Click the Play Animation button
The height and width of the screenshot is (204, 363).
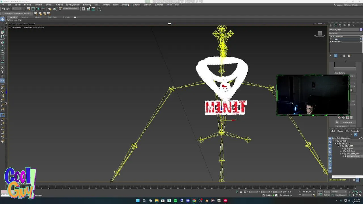(307, 192)
